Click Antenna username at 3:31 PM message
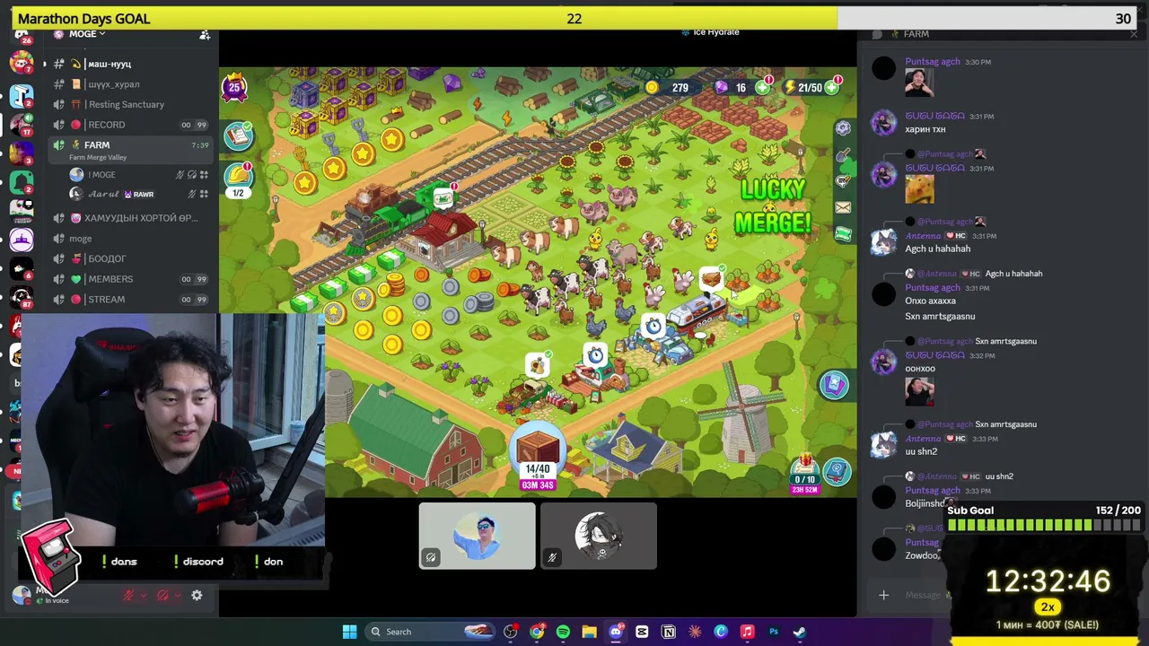1149x646 pixels. 923,236
